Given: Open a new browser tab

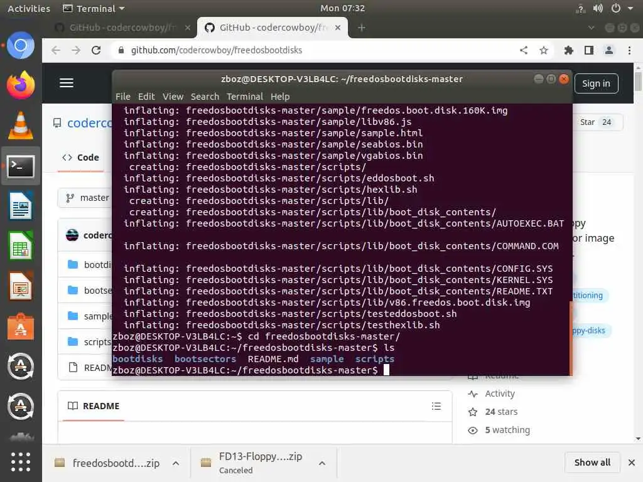Looking at the screenshot, I should point(361,28).
